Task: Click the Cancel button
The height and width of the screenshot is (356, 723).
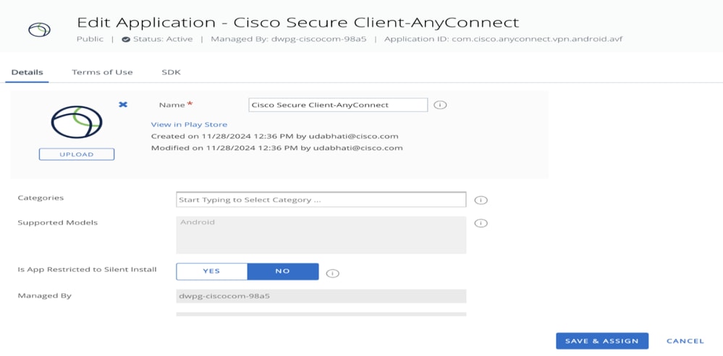Action: click(685, 341)
